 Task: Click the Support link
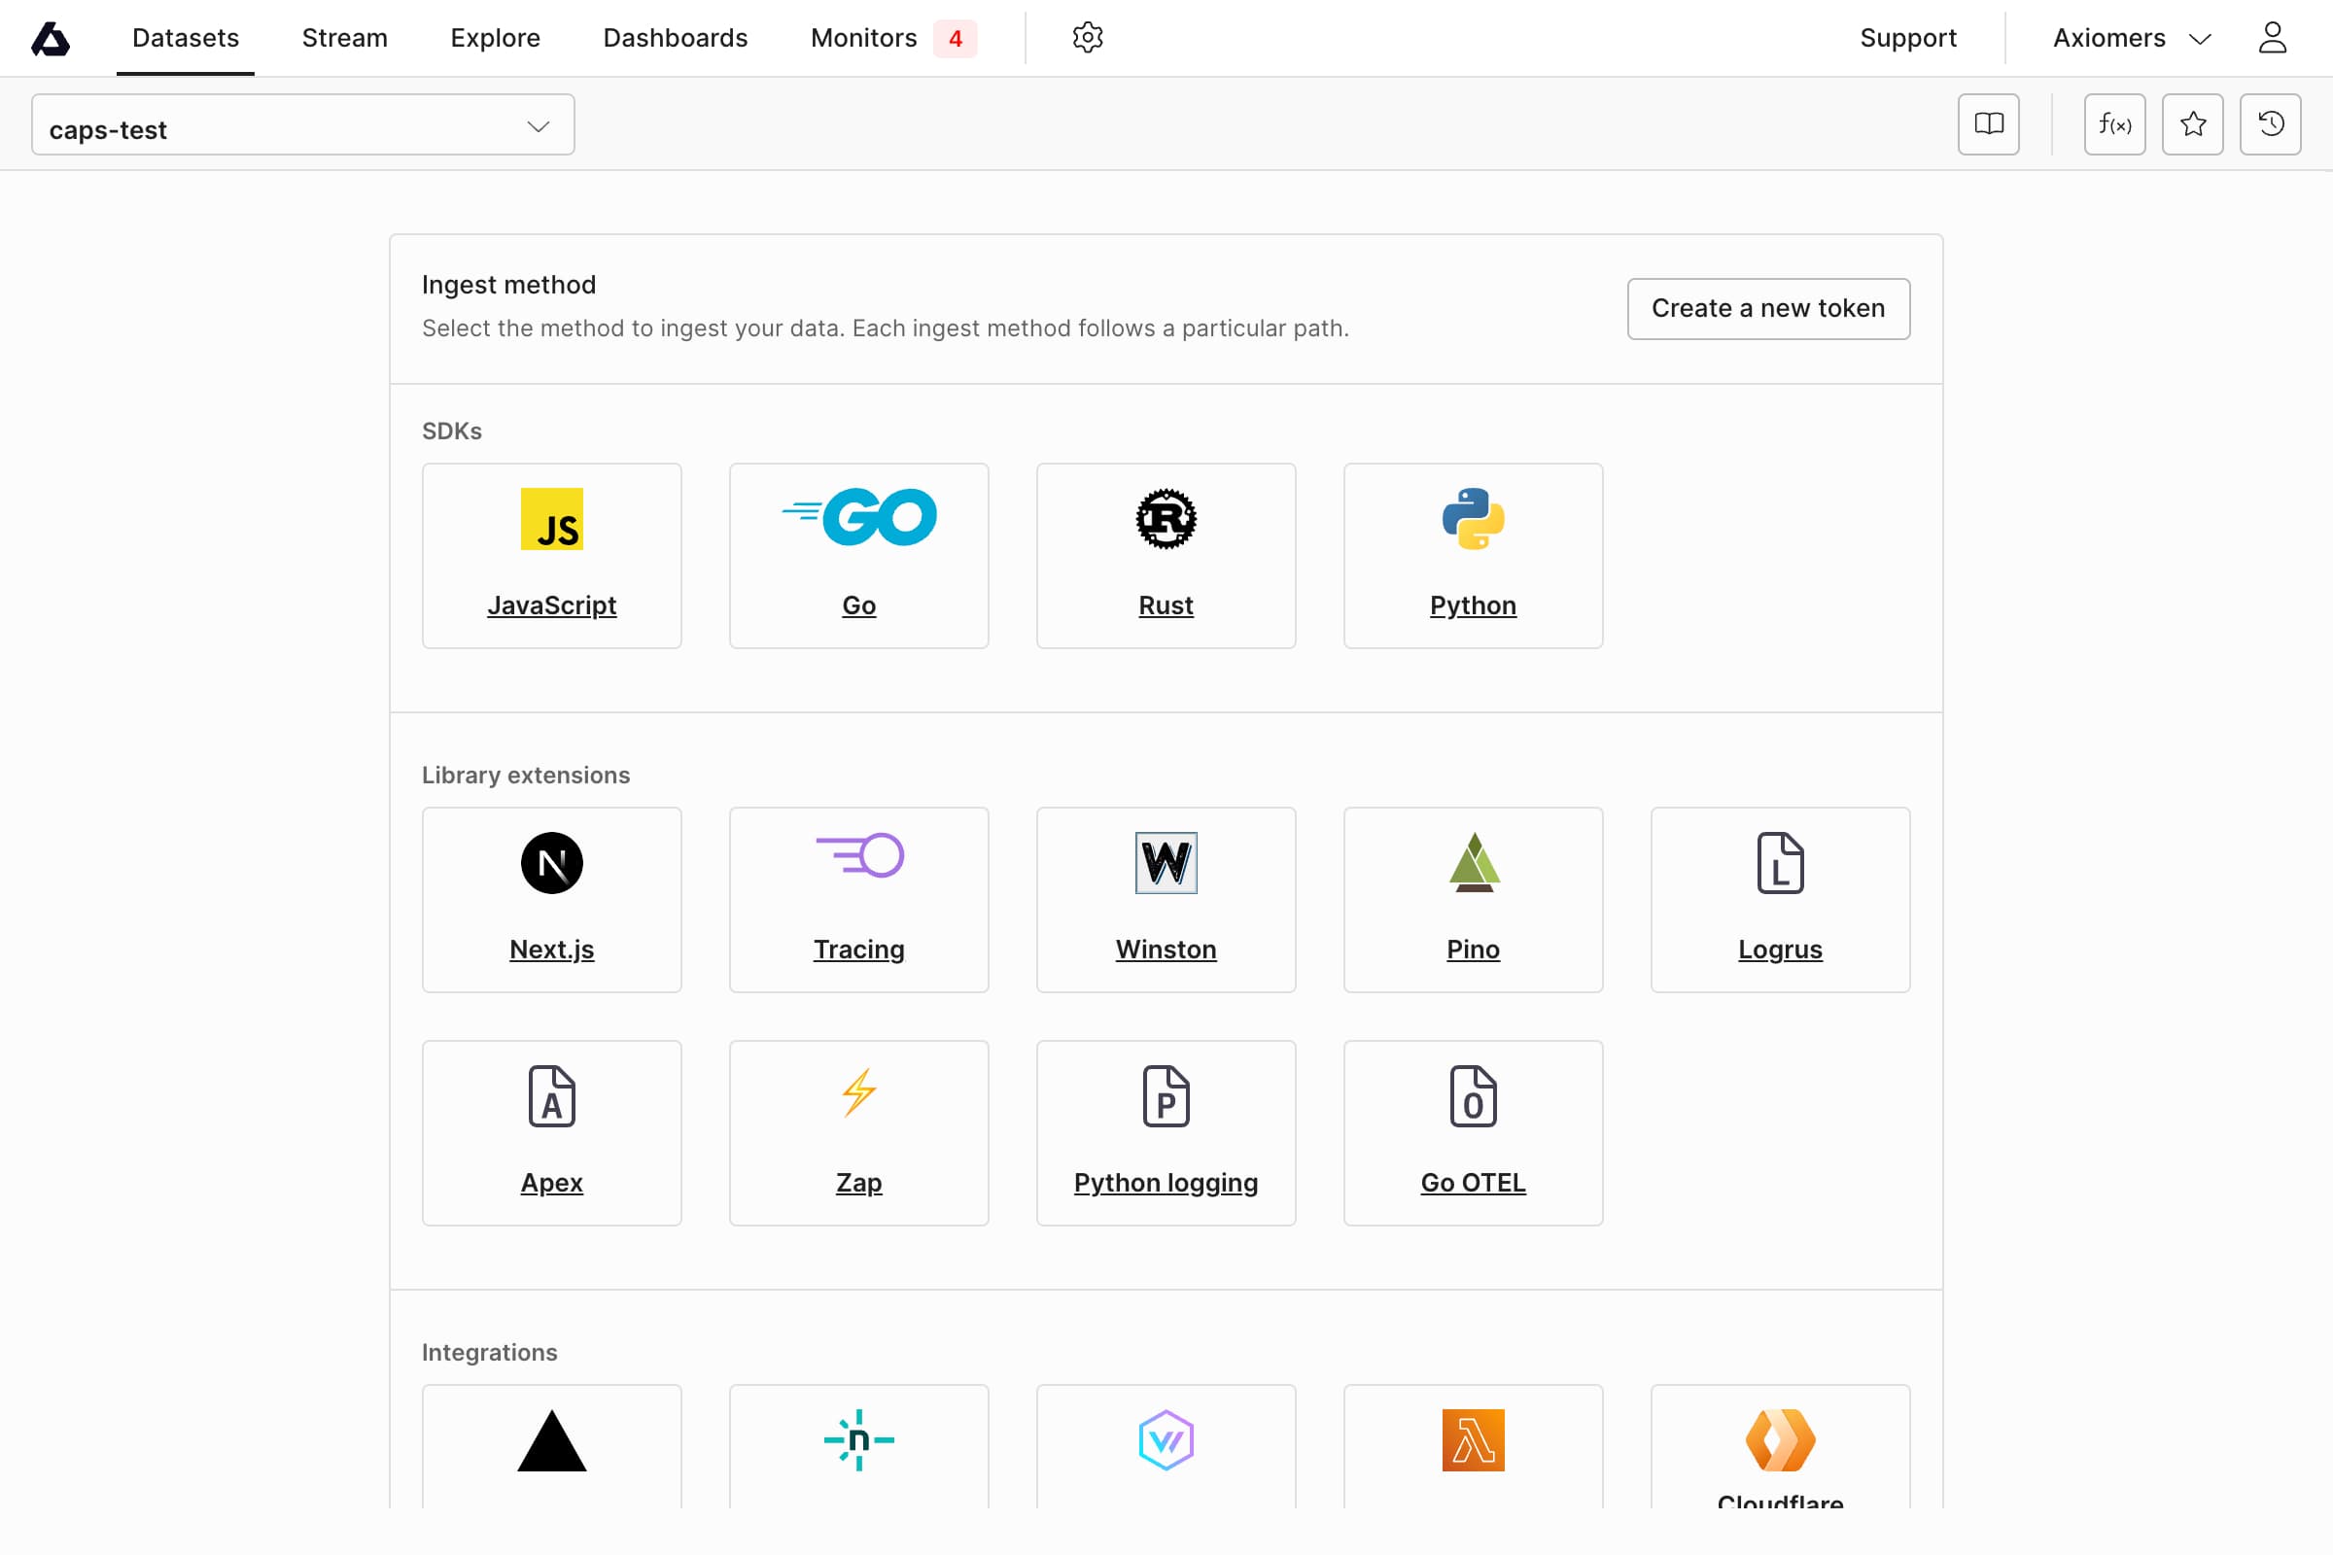coord(1907,39)
